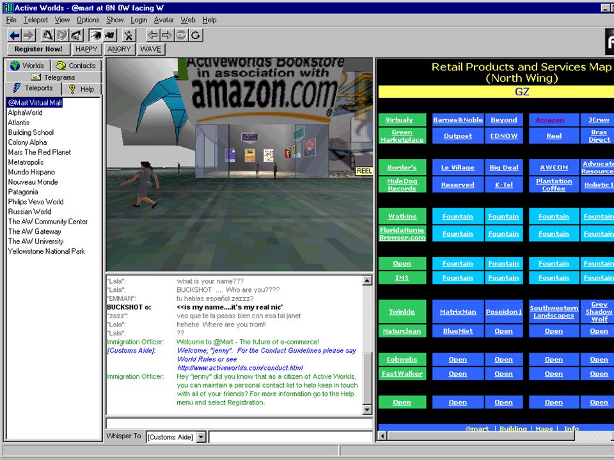Viewport: 614px width, 460px height.
Task: Click the gray teleport forward arrow
Action: click(x=29, y=36)
